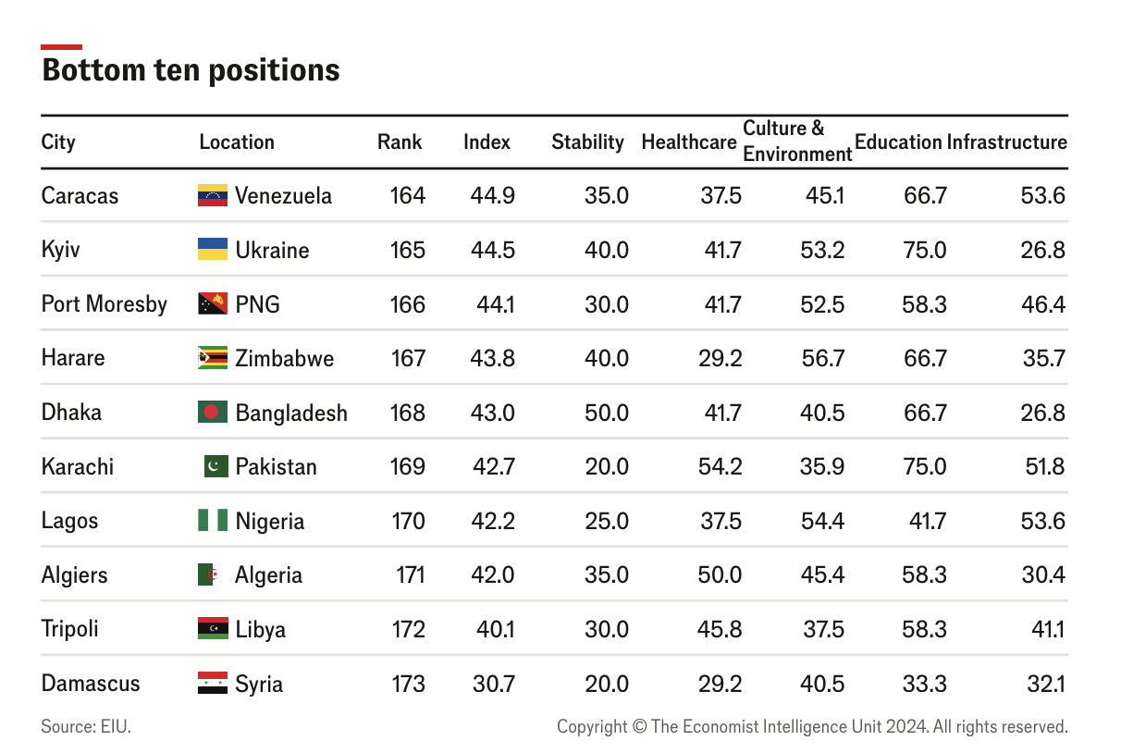The width and height of the screenshot is (1121, 753).
Task: Click the Damascus index value 30.7
Action: (494, 684)
